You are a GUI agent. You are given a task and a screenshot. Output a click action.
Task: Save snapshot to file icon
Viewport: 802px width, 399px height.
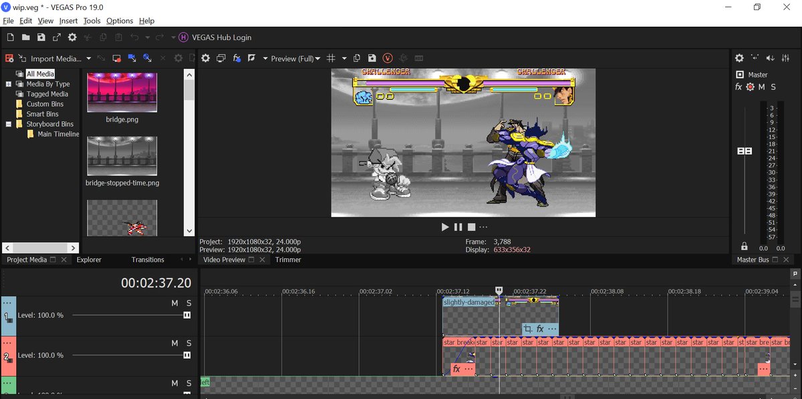[x=372, y=59]
